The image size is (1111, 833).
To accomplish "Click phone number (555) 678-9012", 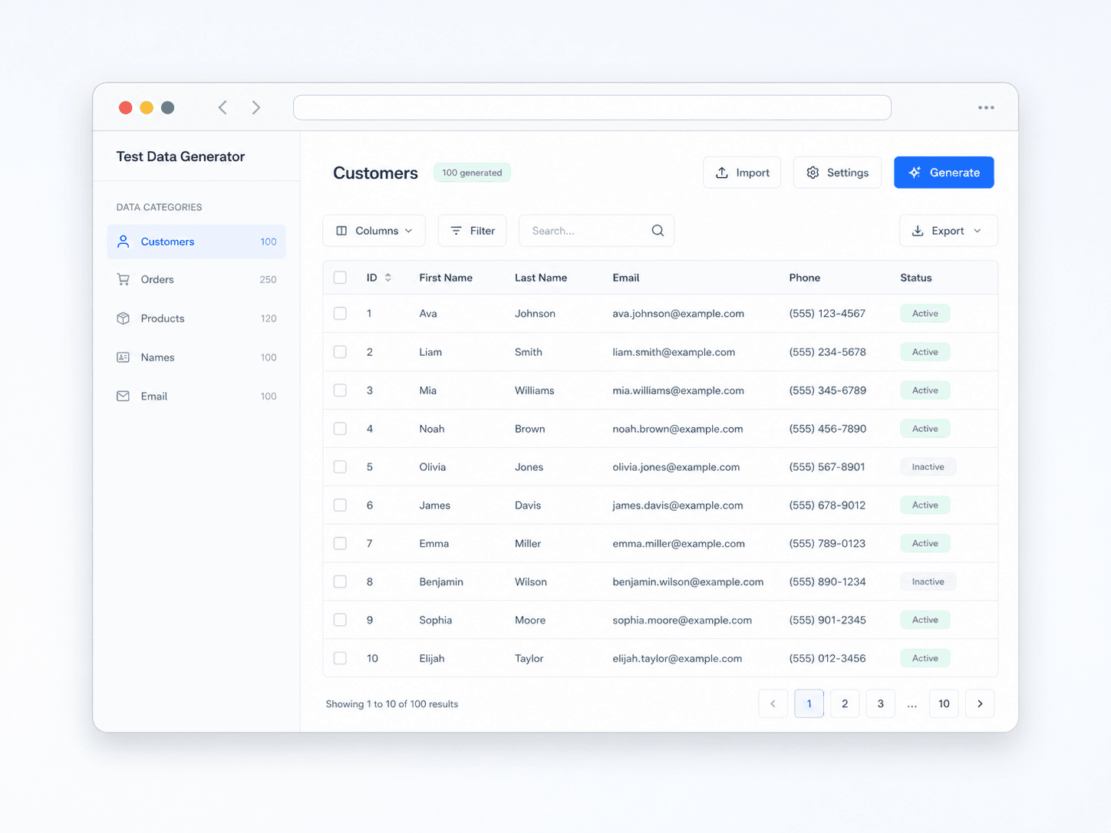I will (x=827, y=505).
